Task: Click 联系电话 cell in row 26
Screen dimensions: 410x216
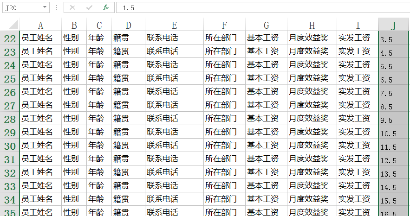Action: 175,92
